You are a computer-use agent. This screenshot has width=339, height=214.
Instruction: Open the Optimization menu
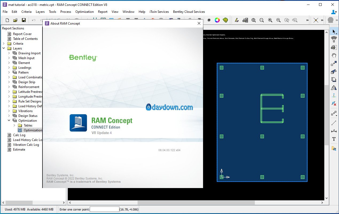(84, 12)
